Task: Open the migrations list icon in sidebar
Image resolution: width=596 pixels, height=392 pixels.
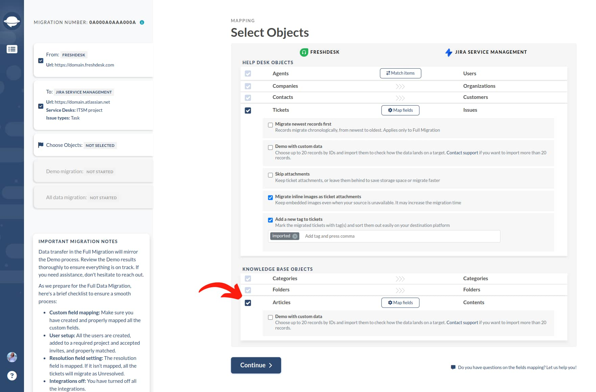Action: coord(12,49)
